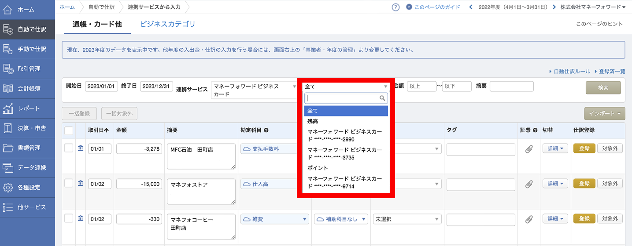The height and width of the screenshot is (246, 632).
Task: Go to 各種設定 gear icon in sidebar
Action: [8, 187]
